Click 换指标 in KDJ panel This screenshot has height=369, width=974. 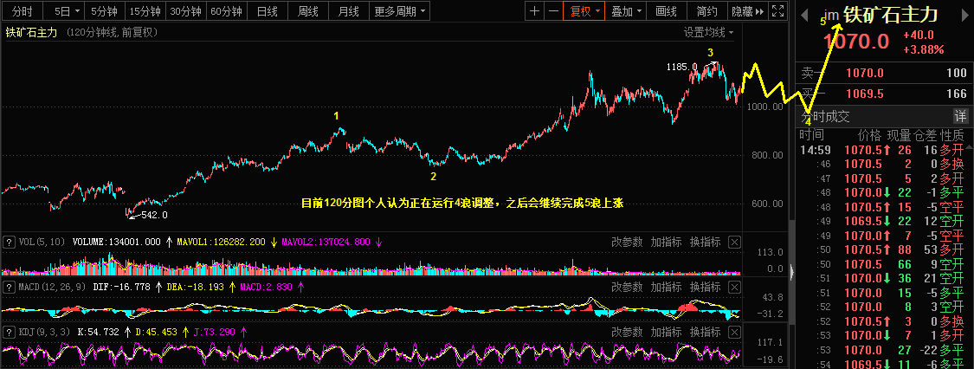(x=705, y=333)
